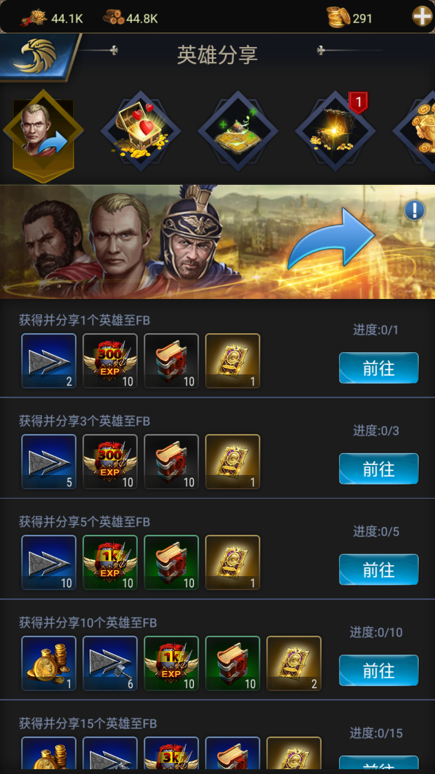Open the gold coin trophy event
Screen dimensions: 435x774
pos(416,131)
